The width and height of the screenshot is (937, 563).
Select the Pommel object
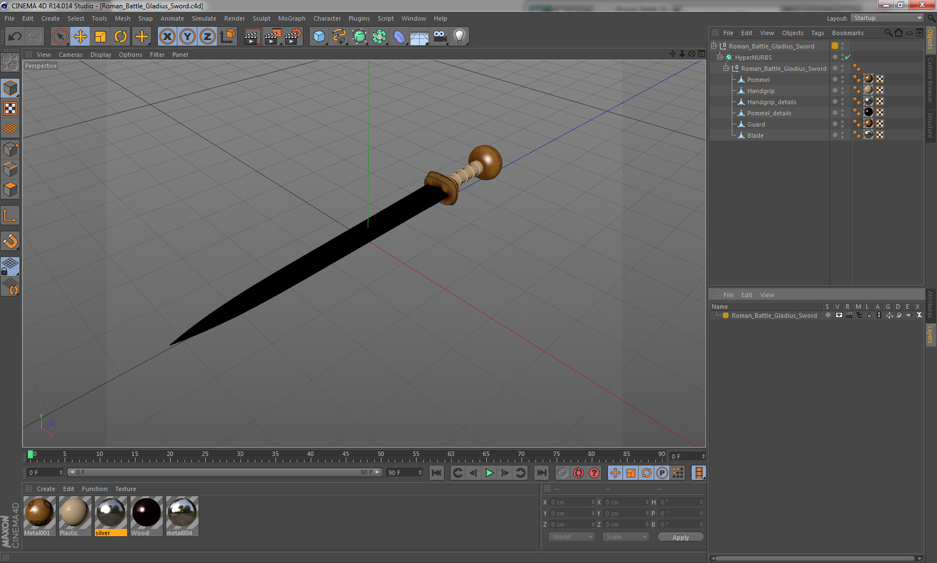tap(758, 80)
